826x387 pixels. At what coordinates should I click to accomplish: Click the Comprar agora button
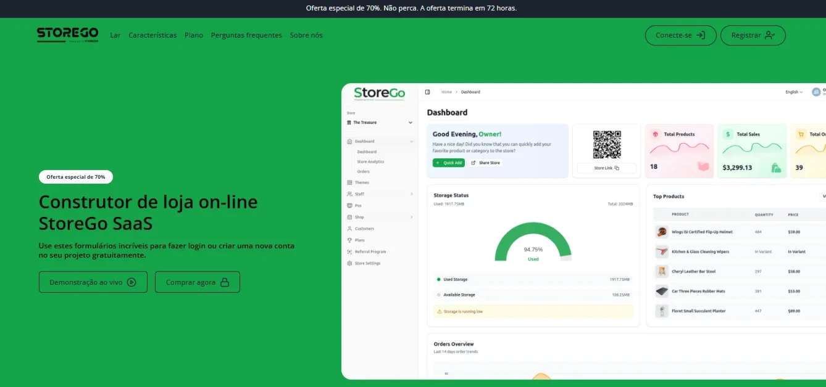[198, 282]
